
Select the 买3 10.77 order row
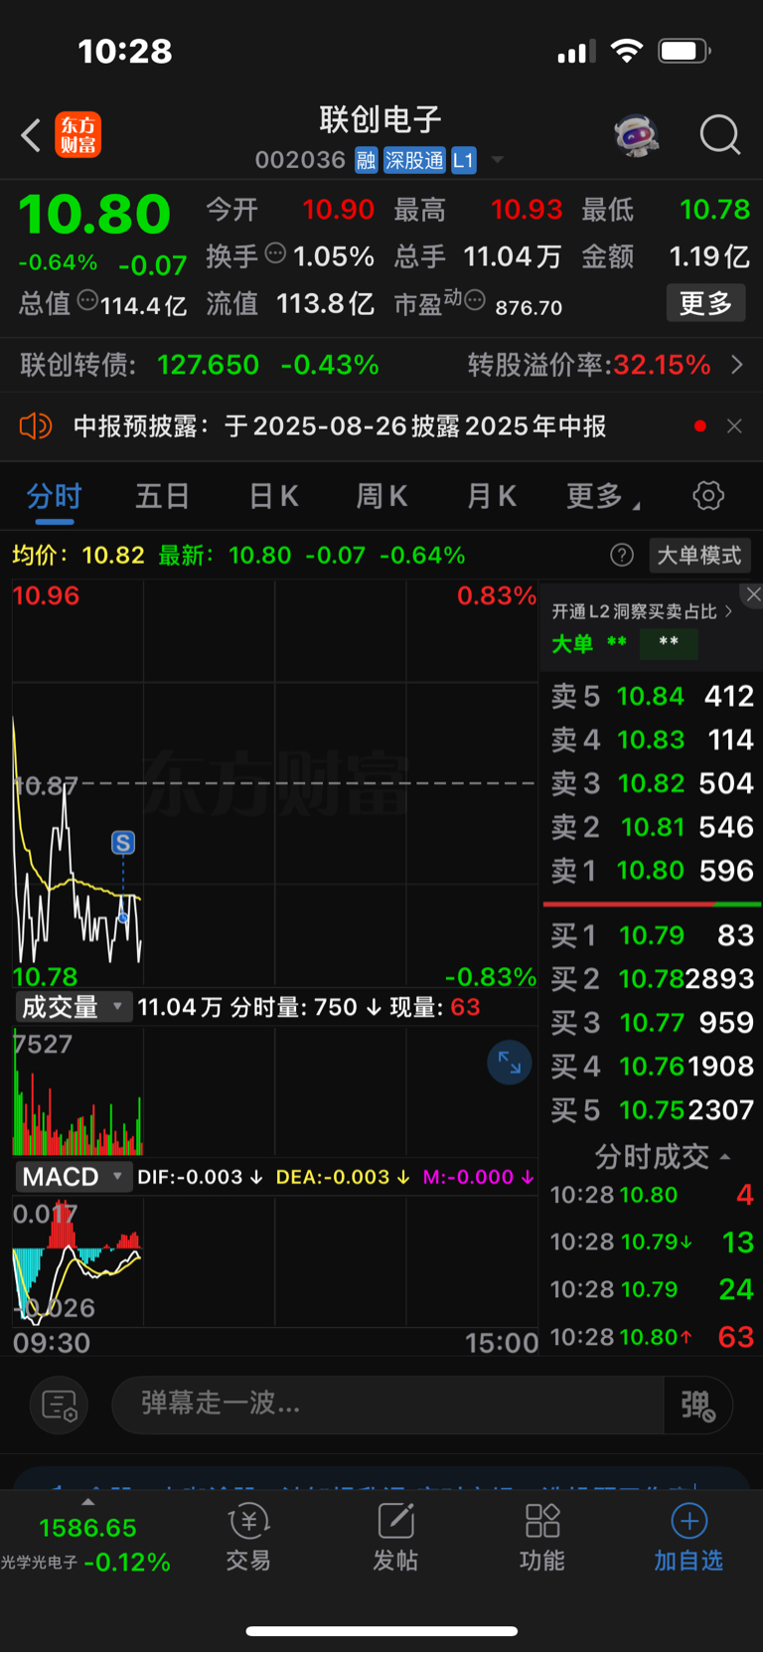coord(652,1023)
